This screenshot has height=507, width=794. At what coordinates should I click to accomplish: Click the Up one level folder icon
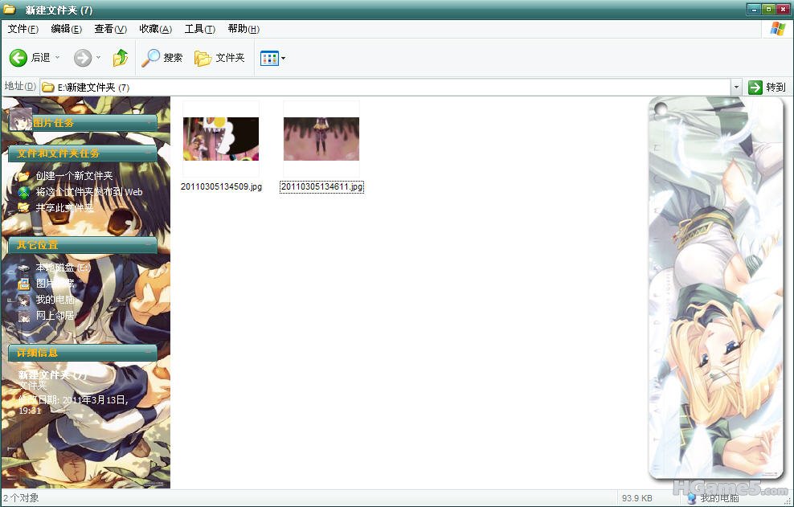121,58
